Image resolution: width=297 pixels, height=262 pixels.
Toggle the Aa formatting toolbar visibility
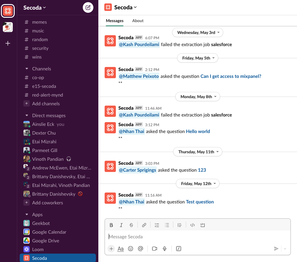point(121,249)
